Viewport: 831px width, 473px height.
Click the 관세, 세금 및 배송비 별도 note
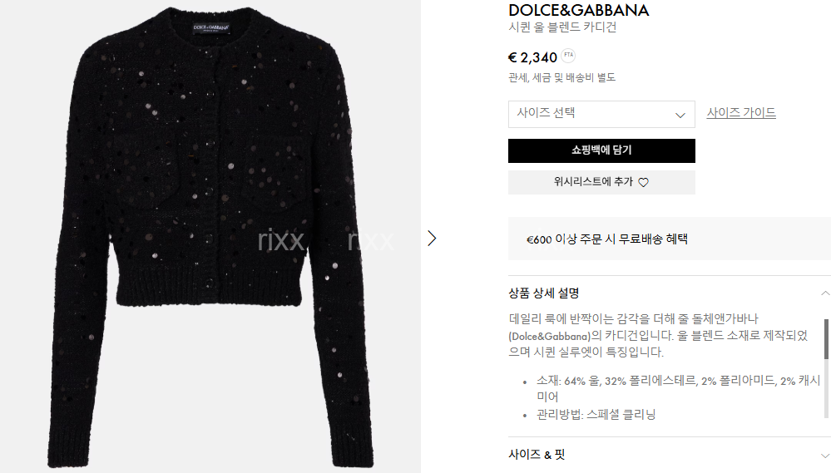click(561, 77)
